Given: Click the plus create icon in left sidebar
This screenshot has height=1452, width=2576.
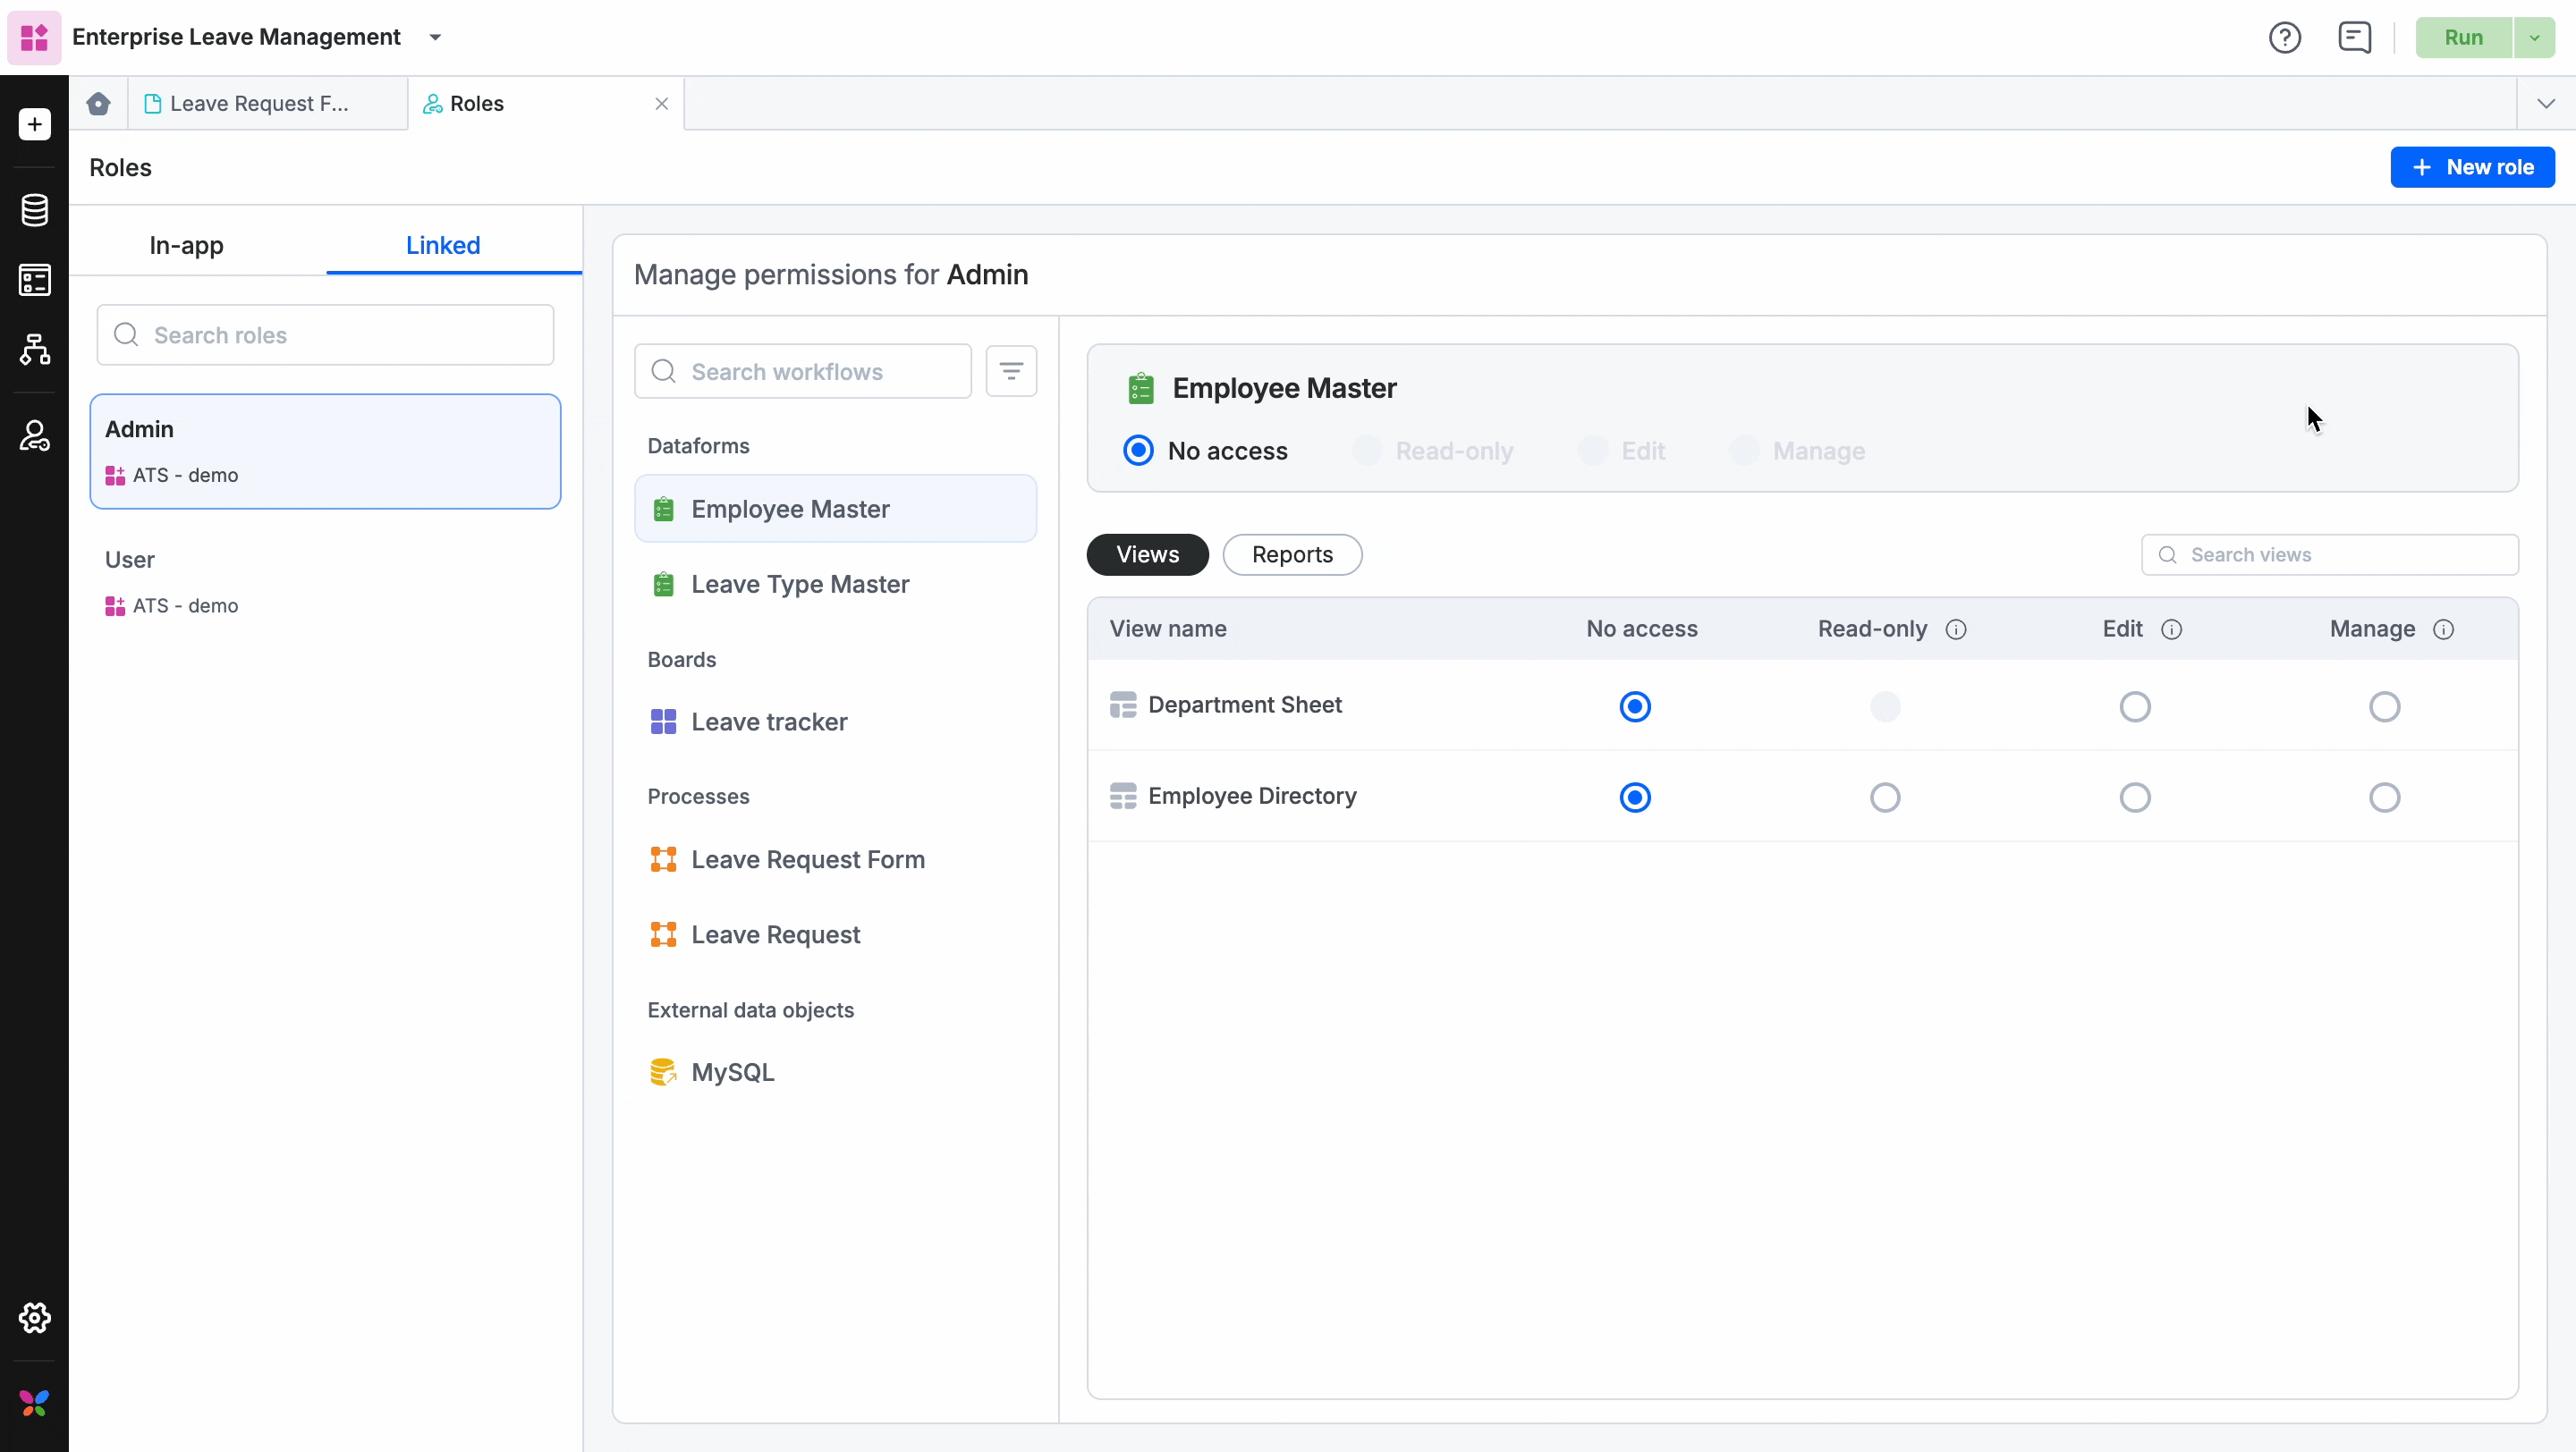Looking at the screenshot, I should pos(34,124).
